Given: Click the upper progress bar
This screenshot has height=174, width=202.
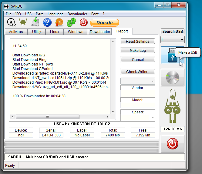Looking at the screenshot, I should pos(82,144).
